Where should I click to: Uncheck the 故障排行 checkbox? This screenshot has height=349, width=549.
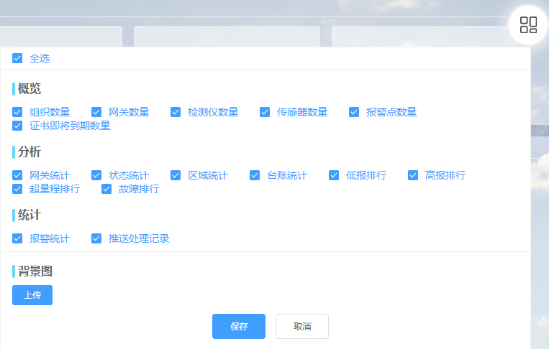click(x=106, y=189)
